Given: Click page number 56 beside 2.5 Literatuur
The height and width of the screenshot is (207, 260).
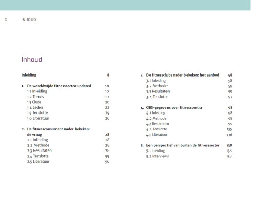Looking at the screenshot, I should [107, 162].
